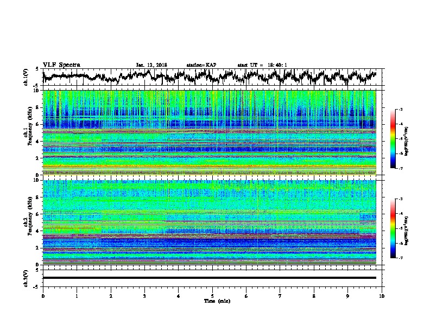Click the "1" minute tick label
The height and width of the screenshot is (332, 430).
(x=77, y=296)
